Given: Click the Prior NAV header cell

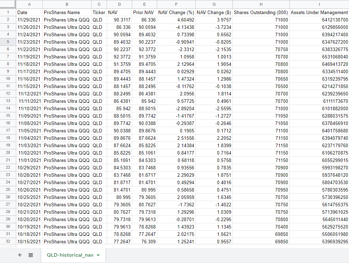Looking at the screenshot, I should [144, 12].
